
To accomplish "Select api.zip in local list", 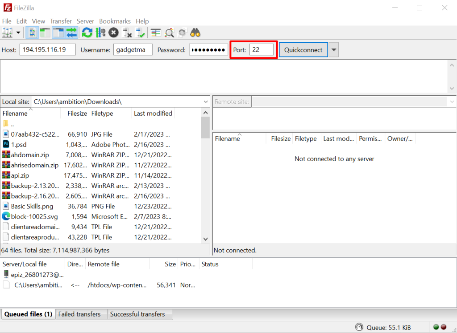I will (x=100, y=175).
